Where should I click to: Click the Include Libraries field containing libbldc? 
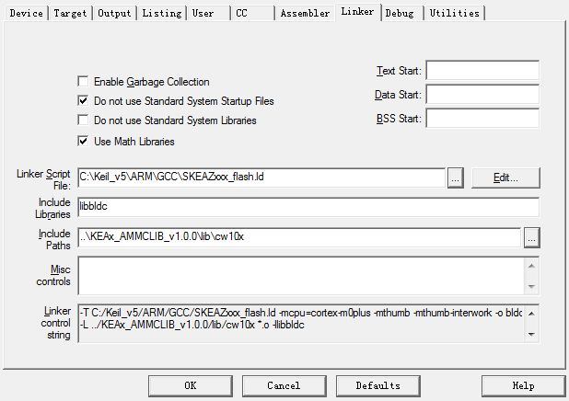point(308,207)
